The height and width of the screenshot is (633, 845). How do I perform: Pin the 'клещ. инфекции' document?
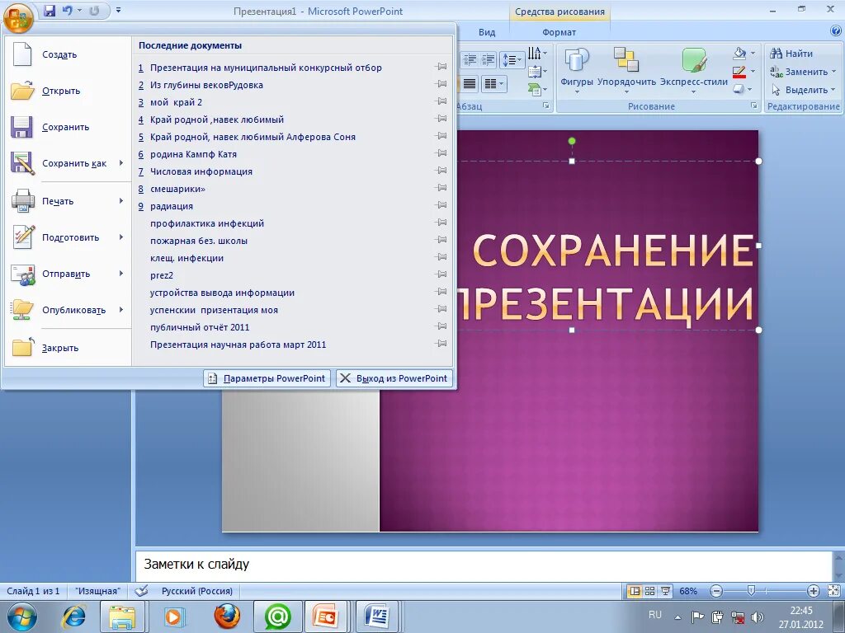[441, 257]
